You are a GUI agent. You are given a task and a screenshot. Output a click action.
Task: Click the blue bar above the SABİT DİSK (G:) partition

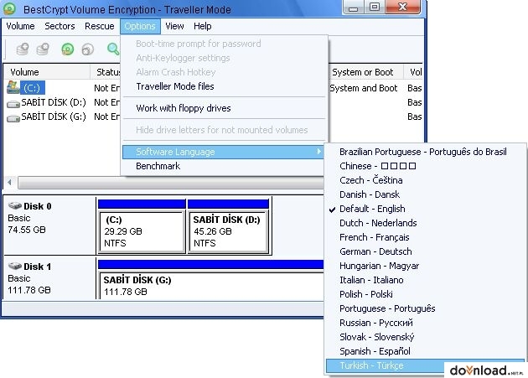[211, 265]
